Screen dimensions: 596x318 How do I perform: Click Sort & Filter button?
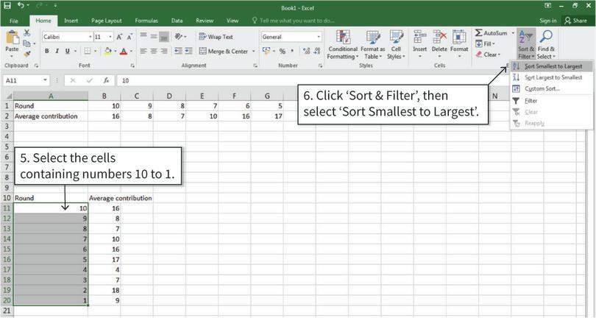(x=526, y=45)
